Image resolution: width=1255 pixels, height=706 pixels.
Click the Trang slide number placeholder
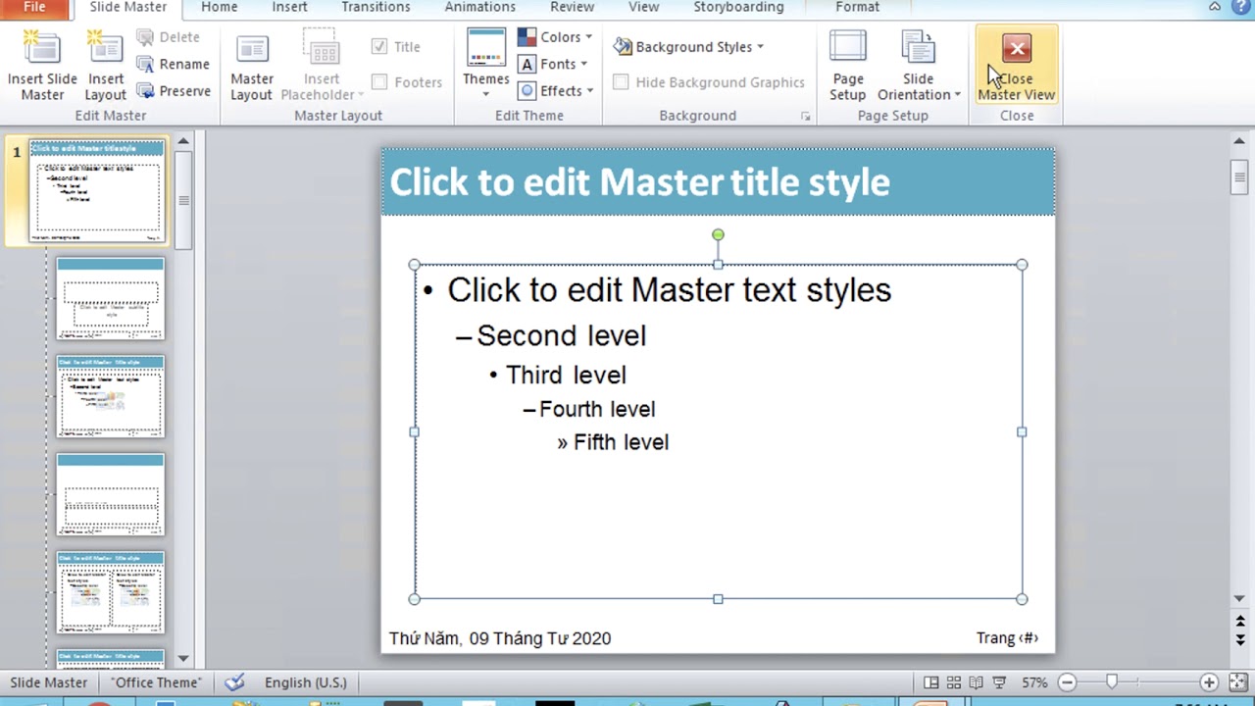tap(1007, 638)
